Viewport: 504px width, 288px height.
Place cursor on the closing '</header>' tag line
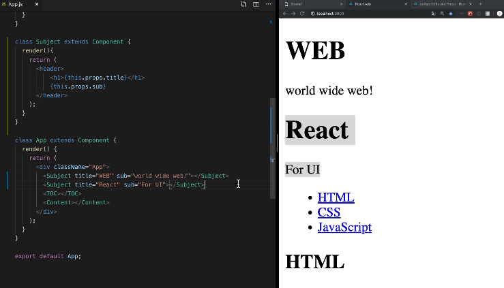tap(52, 95)
